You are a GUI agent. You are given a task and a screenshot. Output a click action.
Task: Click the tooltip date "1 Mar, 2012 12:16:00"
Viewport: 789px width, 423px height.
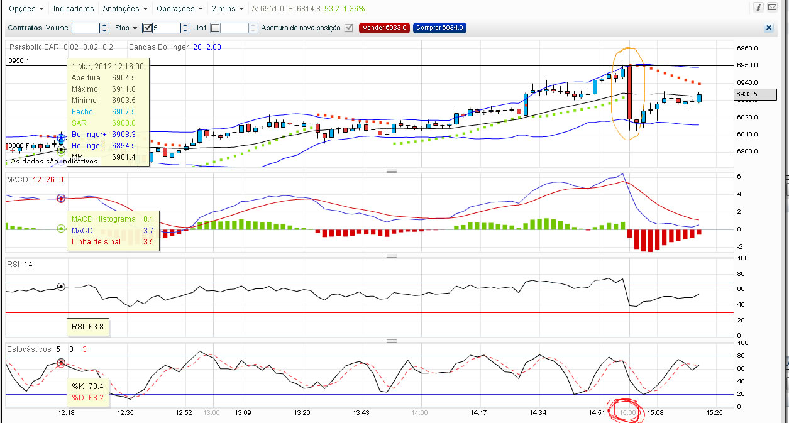point(108,66)
